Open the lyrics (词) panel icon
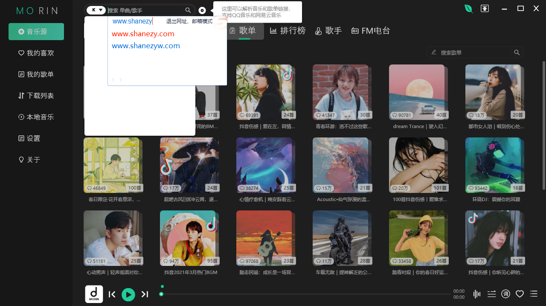This screenshot has width=546, height=306. (505, 294)
